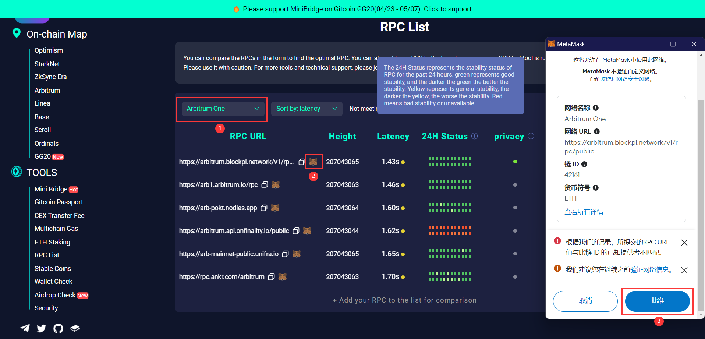Click info icon next to 货币符号
Image resolution: width=705 pixels, height=339 pixels.
596,188
